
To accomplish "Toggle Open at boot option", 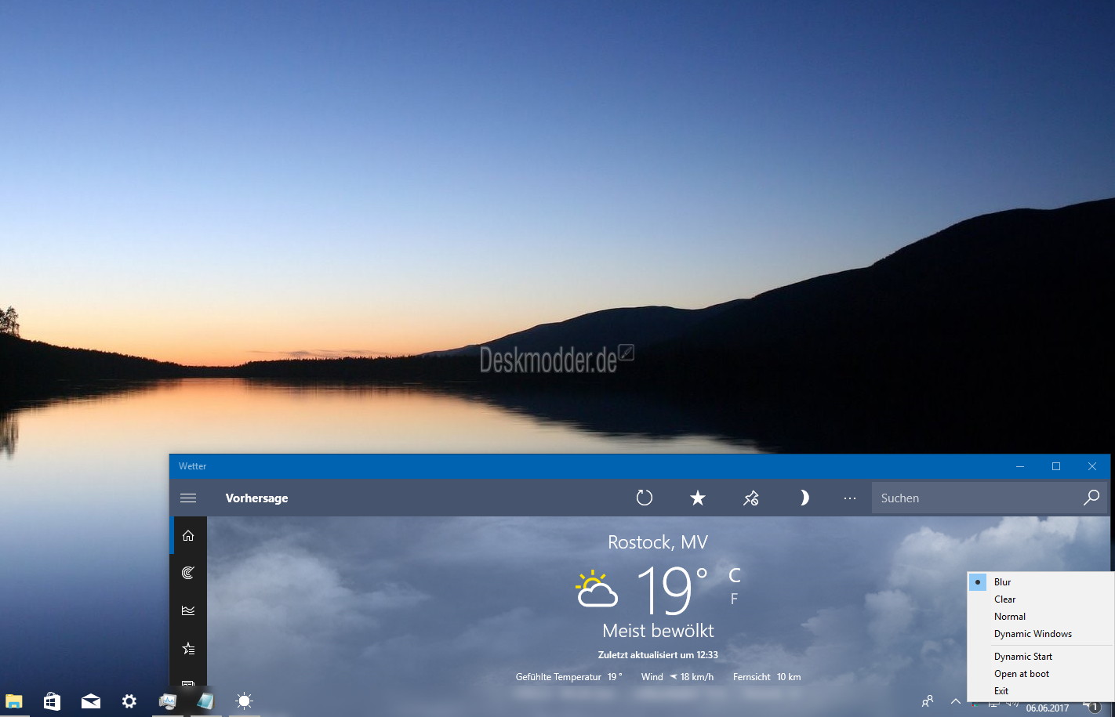I will [1041, 673].
